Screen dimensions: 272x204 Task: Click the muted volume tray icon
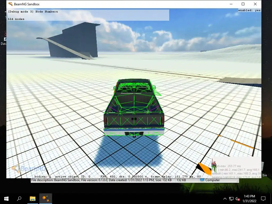[x=238, y=199]
